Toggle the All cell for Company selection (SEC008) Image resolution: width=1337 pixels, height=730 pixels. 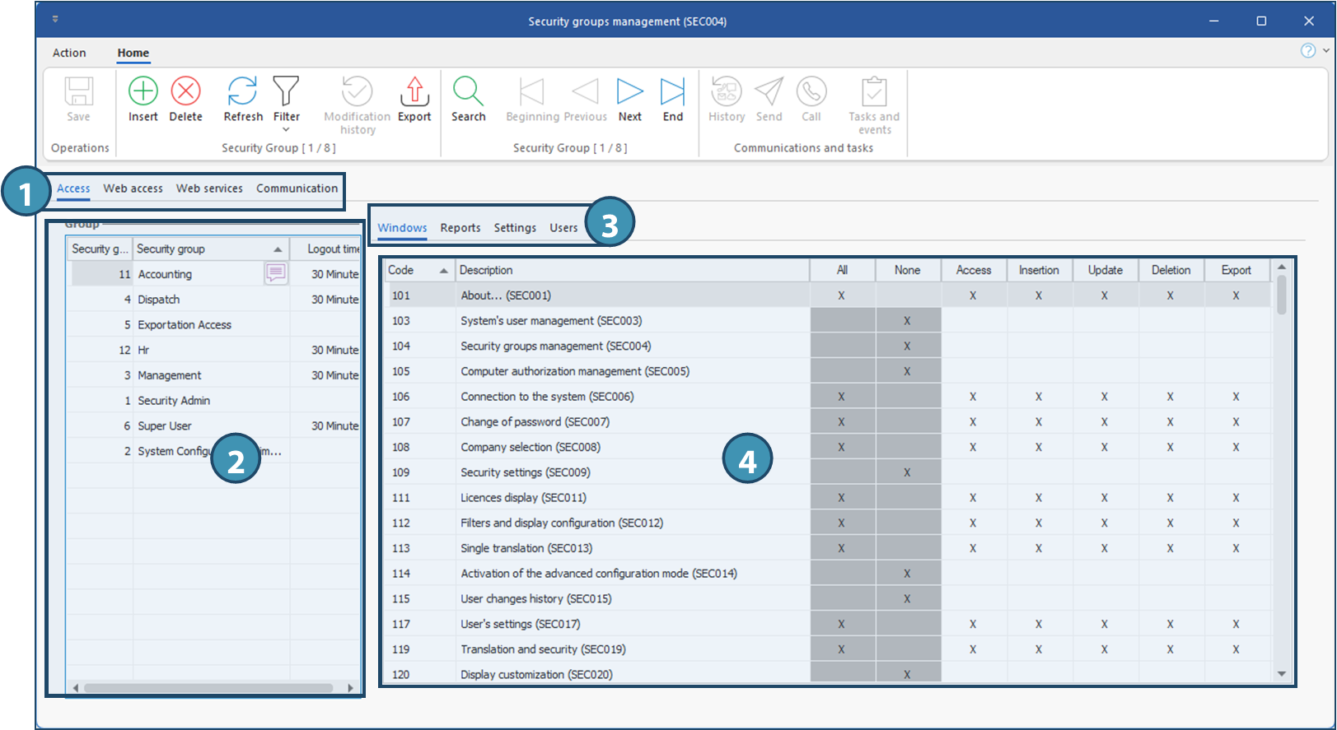(x=841, y=447)
